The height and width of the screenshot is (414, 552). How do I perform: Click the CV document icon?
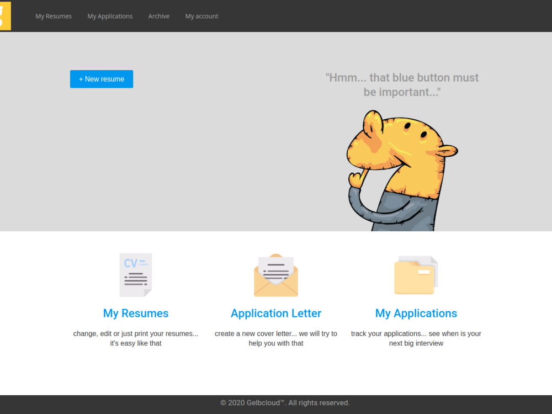click(x=136, y=275)
